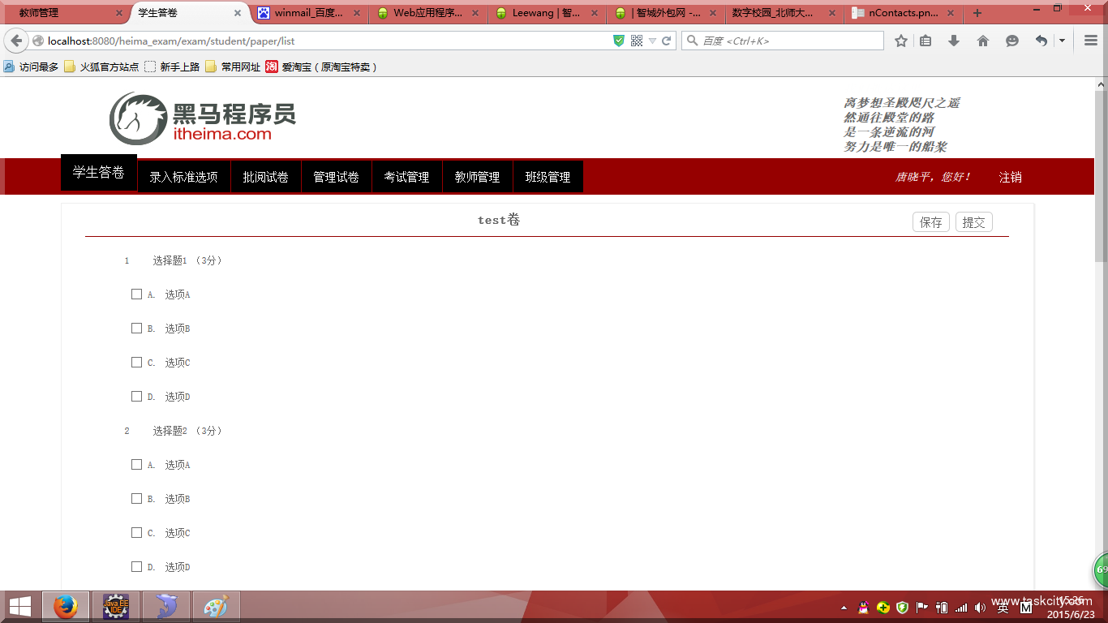Expand the address bar history dropdown
Screen dimensions: 1108x623
tap(652, 41)
